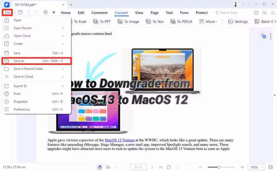277x171 pixels.
Task: Switch to the View tab
Action: [x=139, y=13]
